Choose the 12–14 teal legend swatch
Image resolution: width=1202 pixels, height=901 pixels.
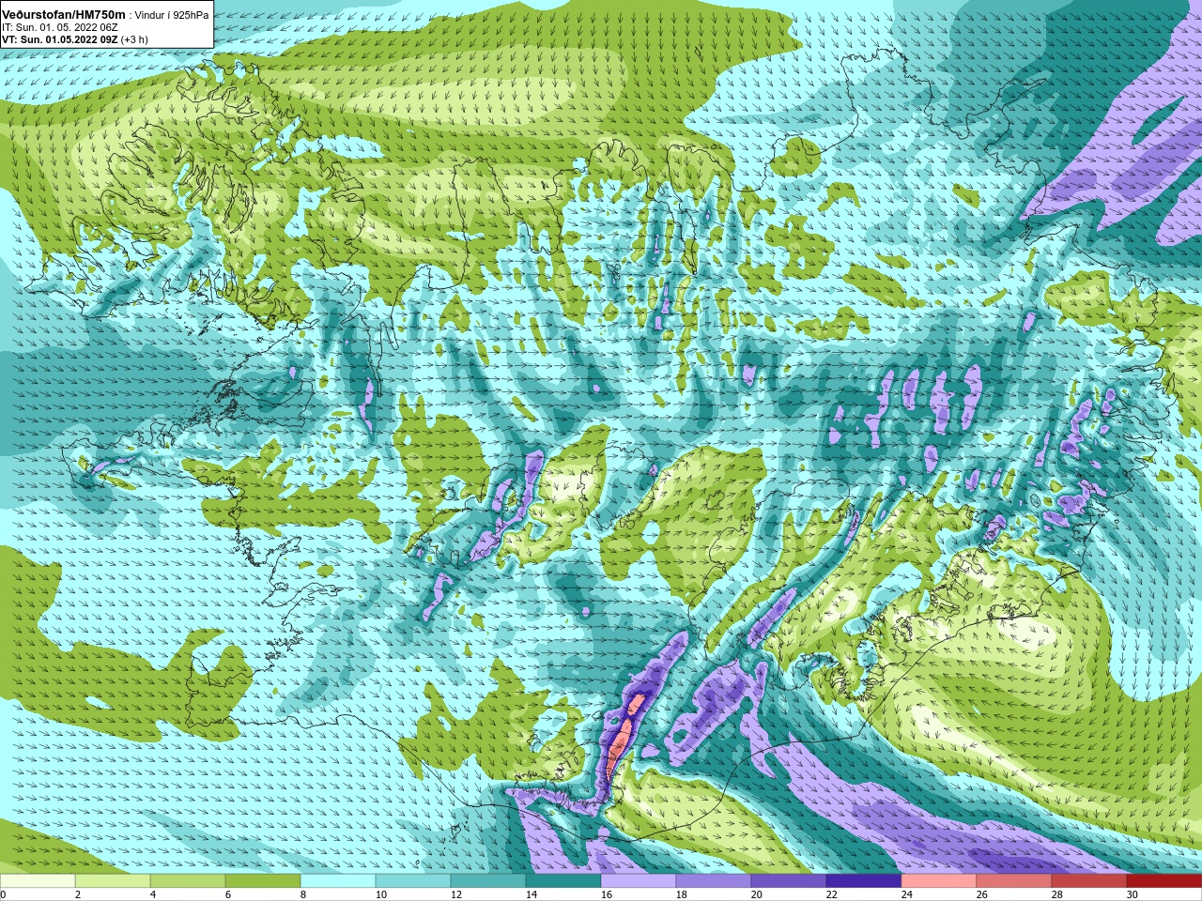(488, 881)
